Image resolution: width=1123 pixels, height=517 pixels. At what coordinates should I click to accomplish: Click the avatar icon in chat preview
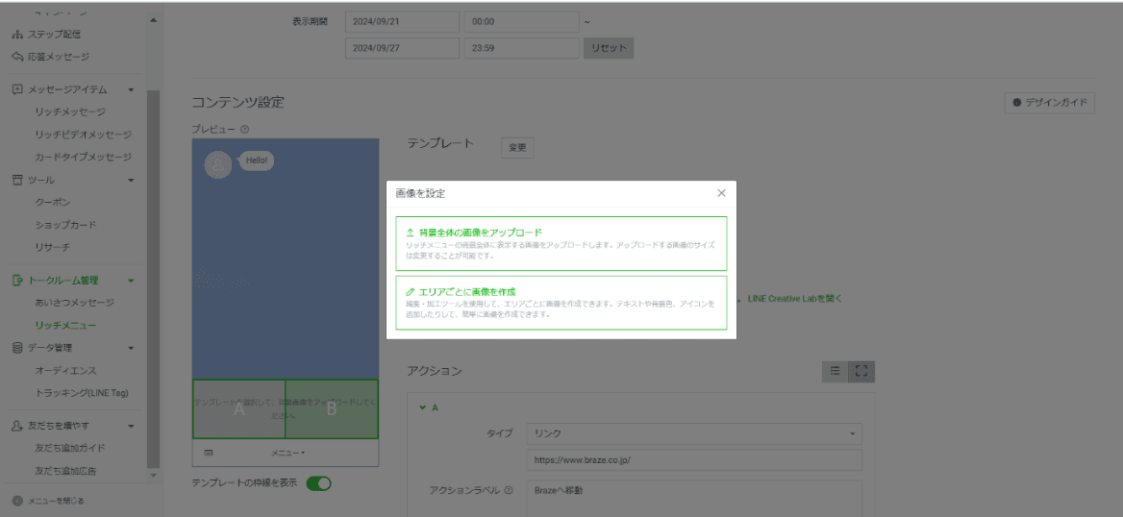217,165
